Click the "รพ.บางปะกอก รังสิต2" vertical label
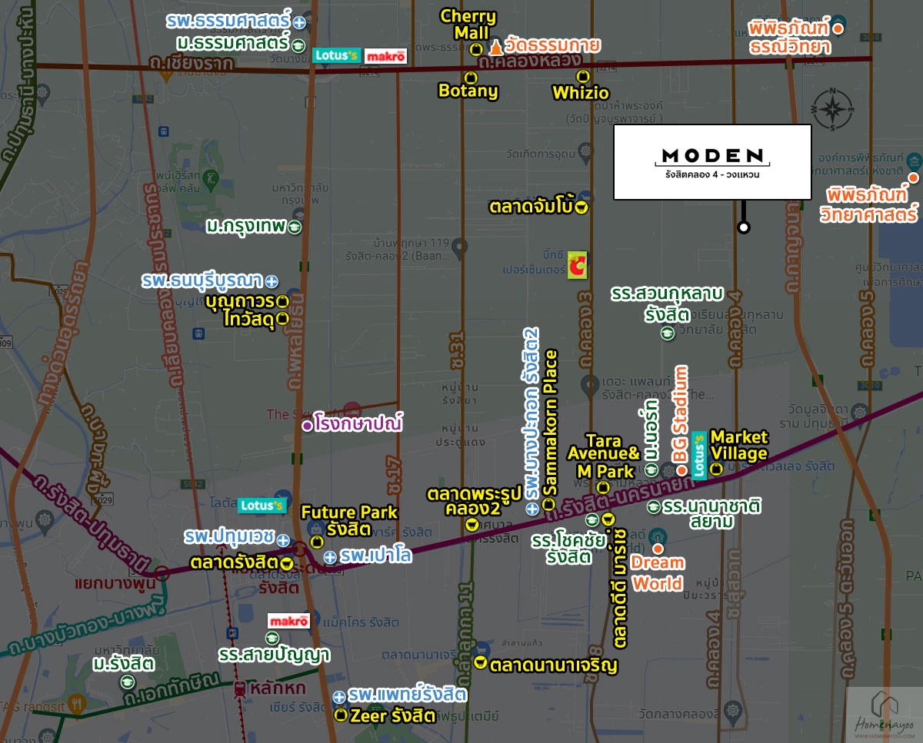The image size is (923, 743). point(531,415)
